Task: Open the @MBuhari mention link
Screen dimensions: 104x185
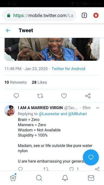Action: click(77, 114)
